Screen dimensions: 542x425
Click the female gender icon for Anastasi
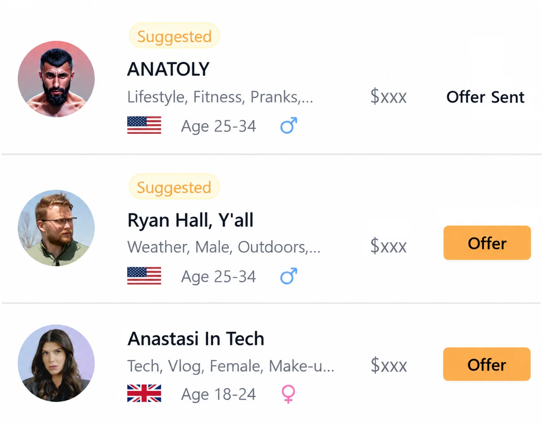pyautogui.click(x=288, y=394)
